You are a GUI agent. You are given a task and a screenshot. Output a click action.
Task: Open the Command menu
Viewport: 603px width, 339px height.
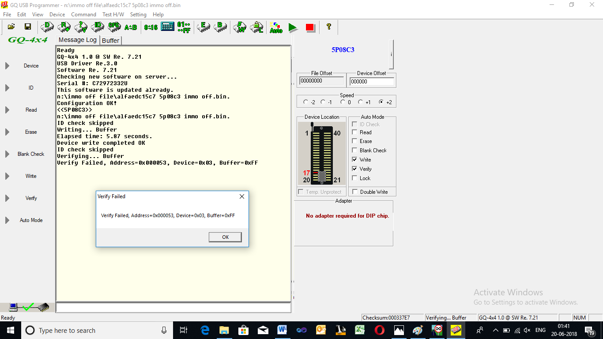(83, 15)
